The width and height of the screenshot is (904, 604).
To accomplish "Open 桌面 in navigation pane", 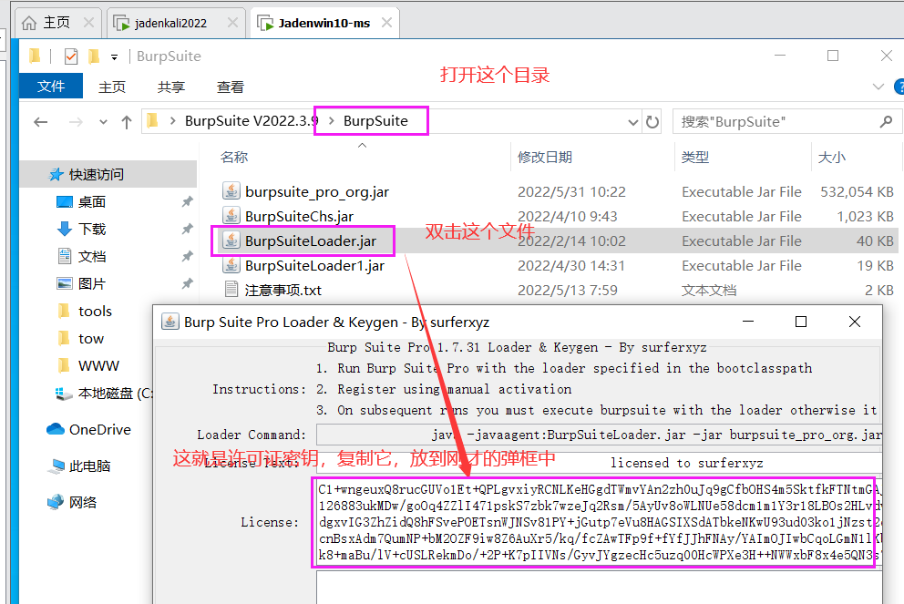I will pos(92,201).
